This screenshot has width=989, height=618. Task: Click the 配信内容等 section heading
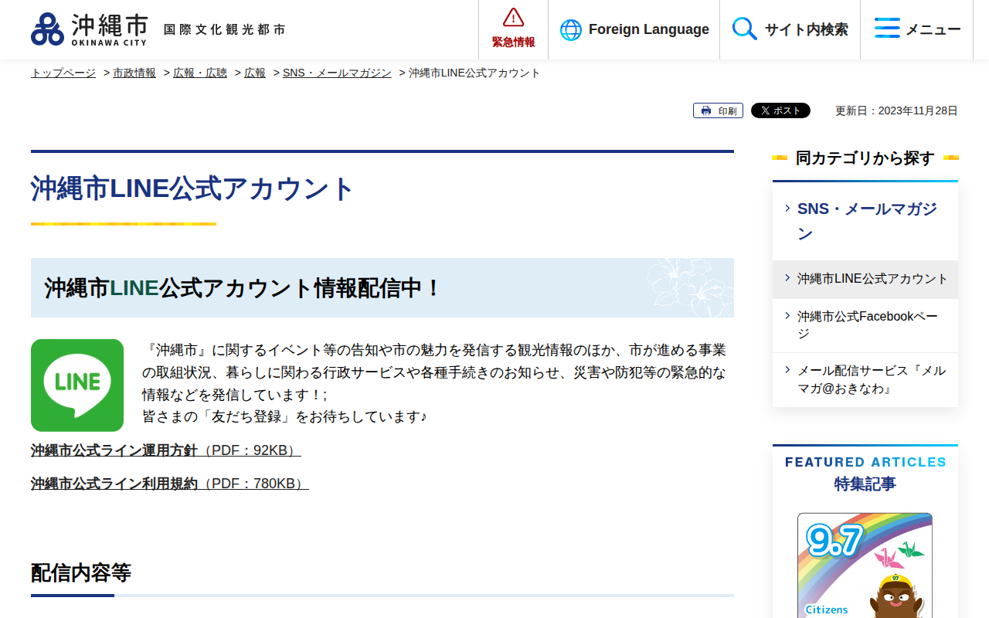tap(81, 573)
